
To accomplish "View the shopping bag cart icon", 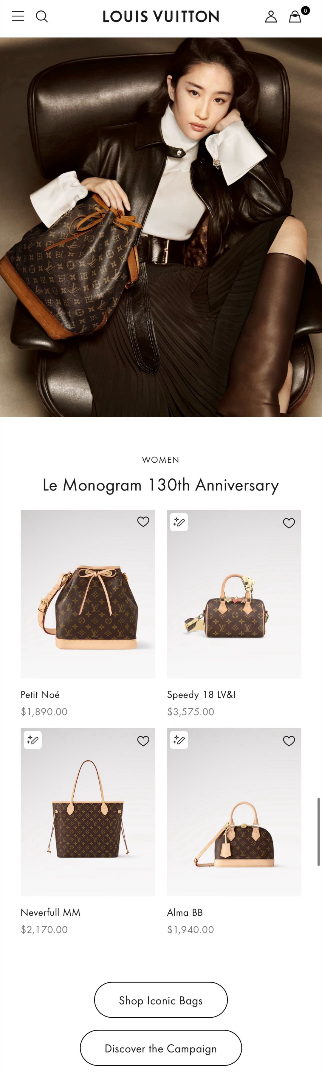I will [x=295, y=16].
